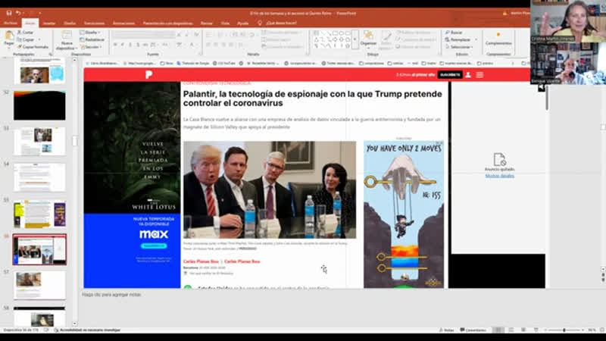
Task: Switch to the Transiciones tab
Action: [x=94, y=23]
